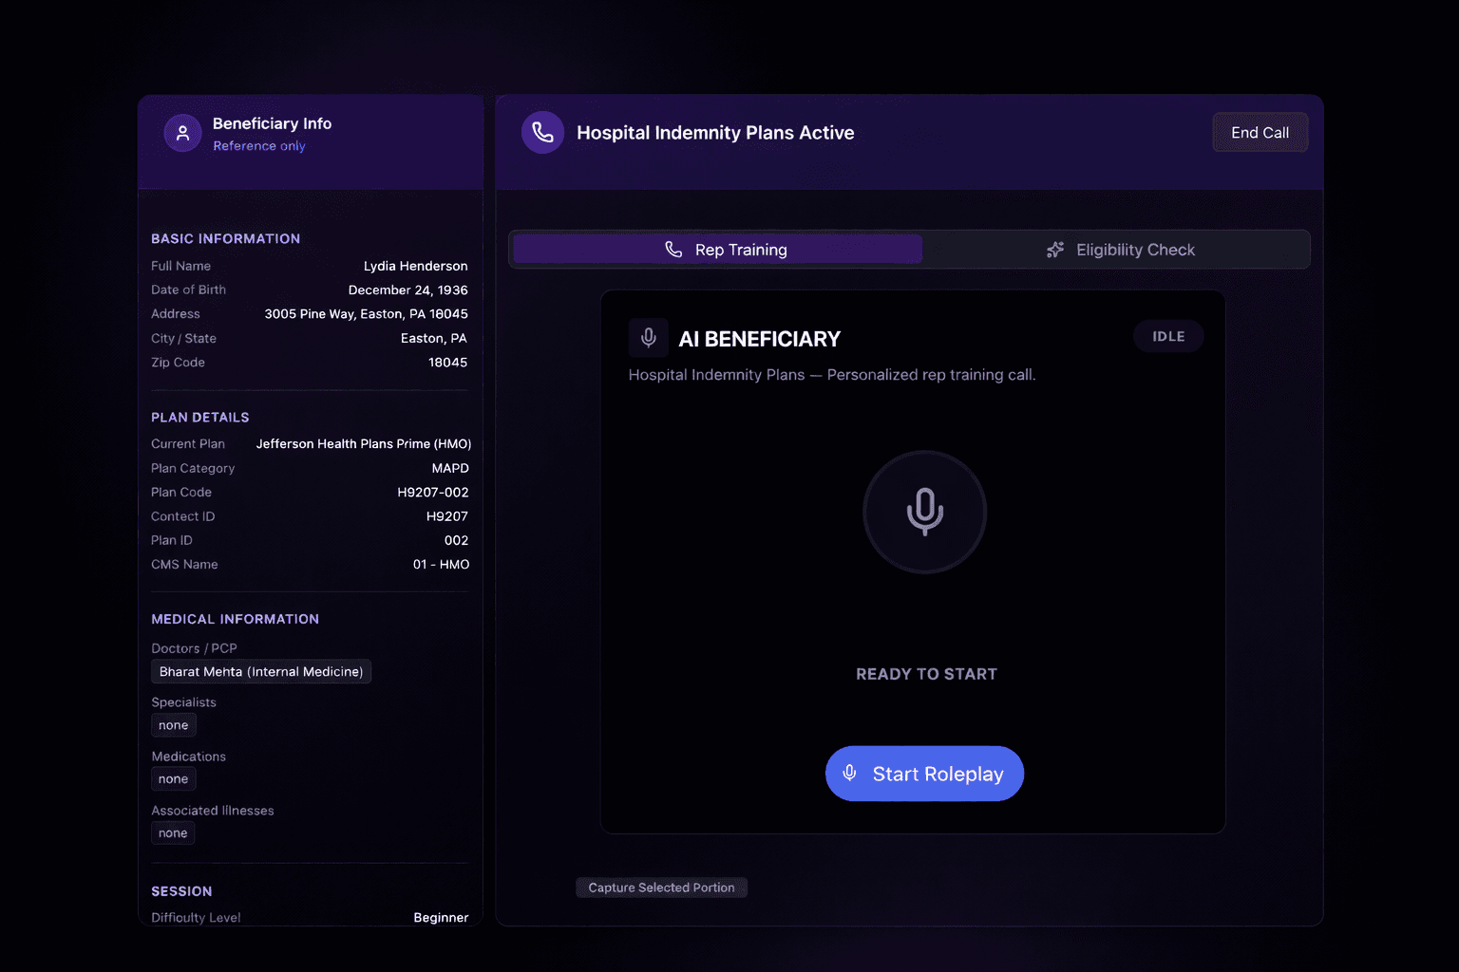Switch to the Rep Training tab

(718, 250)
